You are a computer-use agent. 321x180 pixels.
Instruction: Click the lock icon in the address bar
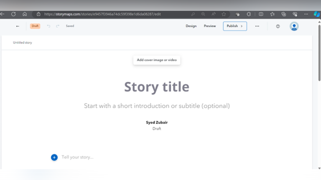38,14
